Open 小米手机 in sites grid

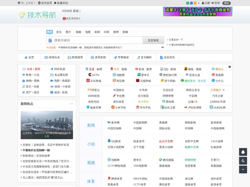[118, 108]
